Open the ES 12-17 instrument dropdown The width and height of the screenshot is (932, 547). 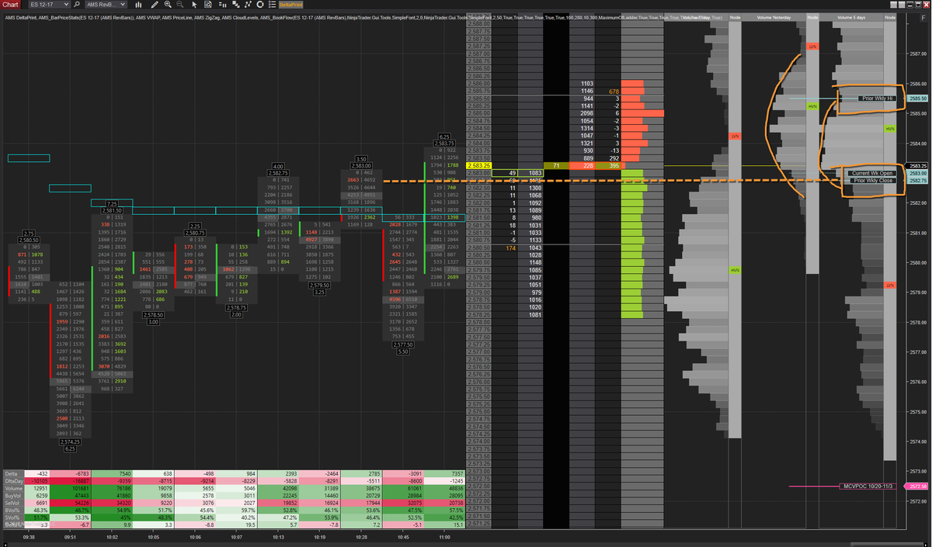[50, 5]
